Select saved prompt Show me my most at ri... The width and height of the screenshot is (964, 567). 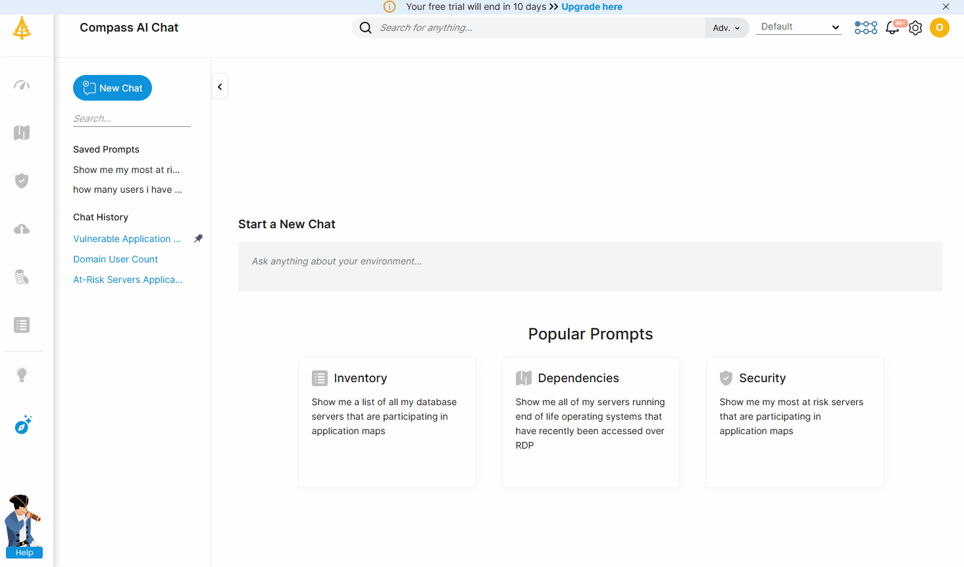tap(126, 170)
